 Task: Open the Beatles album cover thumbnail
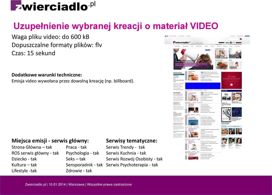pyautogui.click(x=226, y=97)
